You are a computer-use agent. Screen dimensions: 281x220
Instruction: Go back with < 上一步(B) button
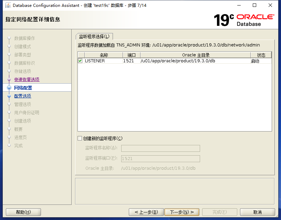tap(146, 212)
